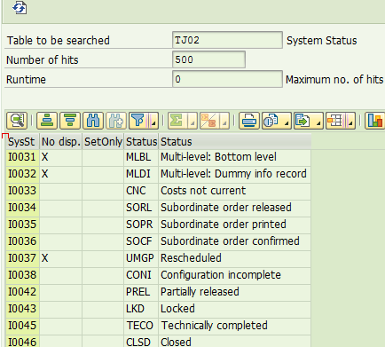The image size is (385, 347).
Task: Open the graphic chart icon
Action: tap(375, 121)
